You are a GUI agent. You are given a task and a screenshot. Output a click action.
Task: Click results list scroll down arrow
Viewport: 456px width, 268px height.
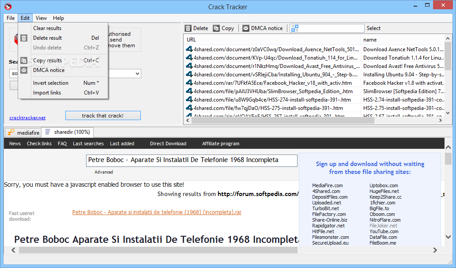point(448,113)
